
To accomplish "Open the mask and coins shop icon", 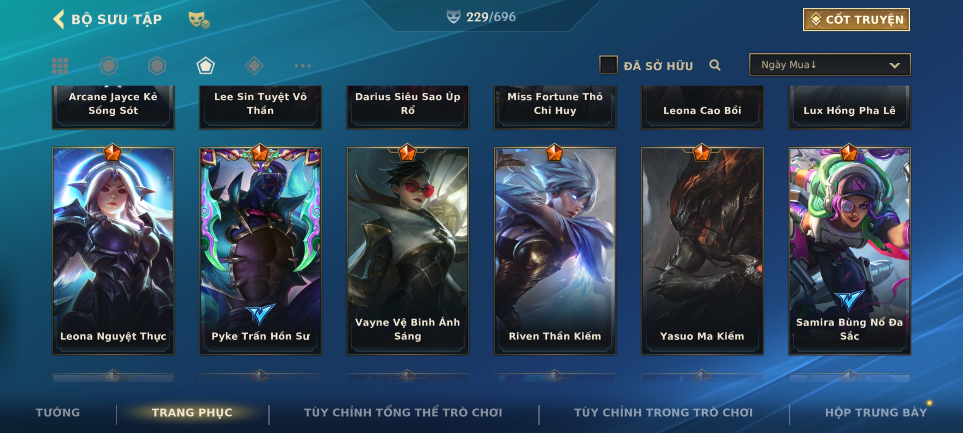I will click(199, 20).
